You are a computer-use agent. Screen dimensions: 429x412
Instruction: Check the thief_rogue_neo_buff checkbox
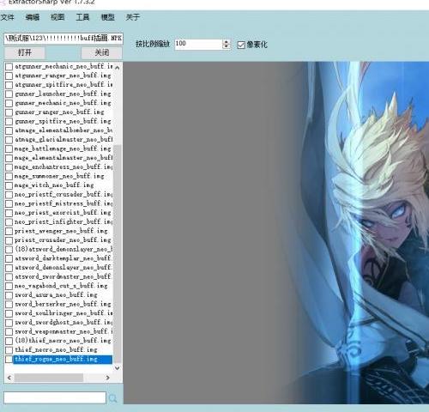[9, 360]
